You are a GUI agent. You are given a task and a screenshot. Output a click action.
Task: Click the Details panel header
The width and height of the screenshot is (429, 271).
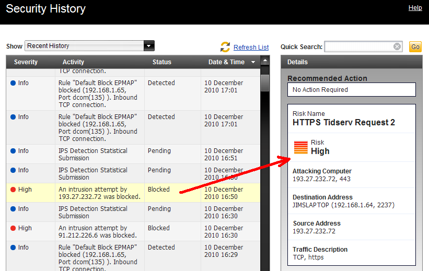[351, 62]
